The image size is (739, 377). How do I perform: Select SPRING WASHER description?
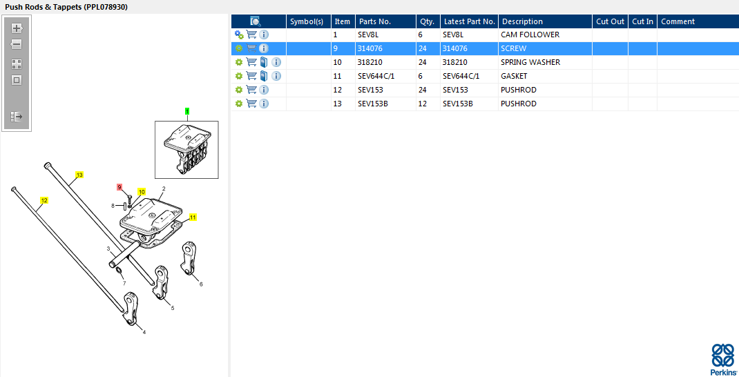tap(530, 62)
